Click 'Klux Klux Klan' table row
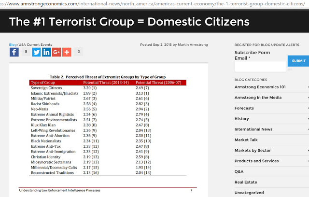Image resolution: width=309 pixels, height=197 pixels. [108, 125]
